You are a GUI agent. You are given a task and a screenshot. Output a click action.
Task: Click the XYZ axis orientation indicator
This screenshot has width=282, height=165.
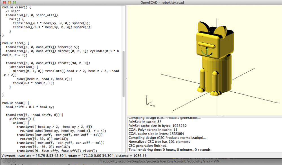[x=149, y=102]
